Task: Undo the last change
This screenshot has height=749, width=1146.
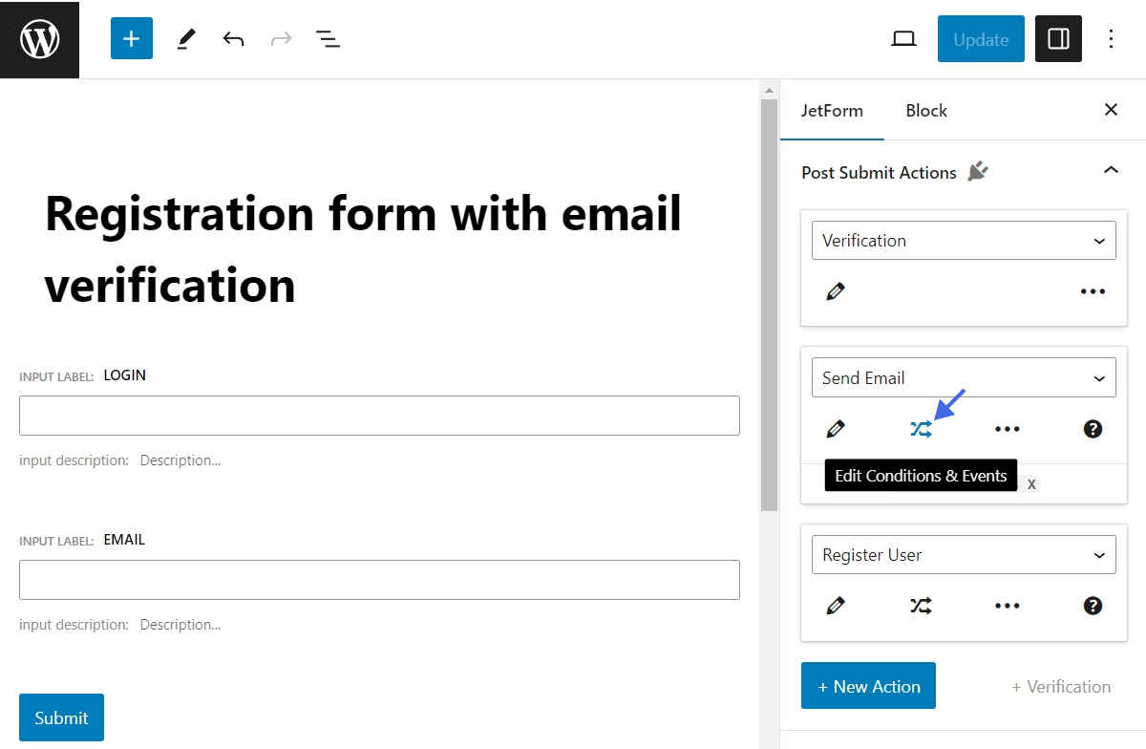Action: [x=233, y=38]
